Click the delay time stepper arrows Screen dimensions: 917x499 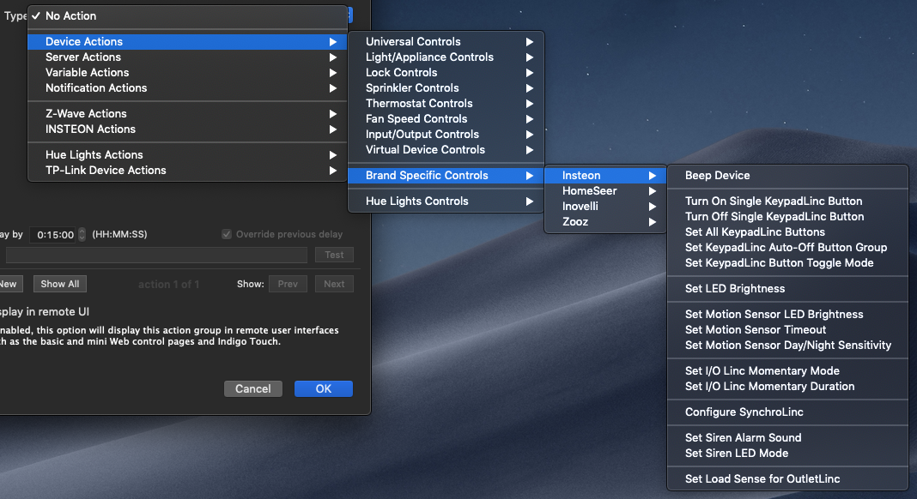(x=82, y=234)
